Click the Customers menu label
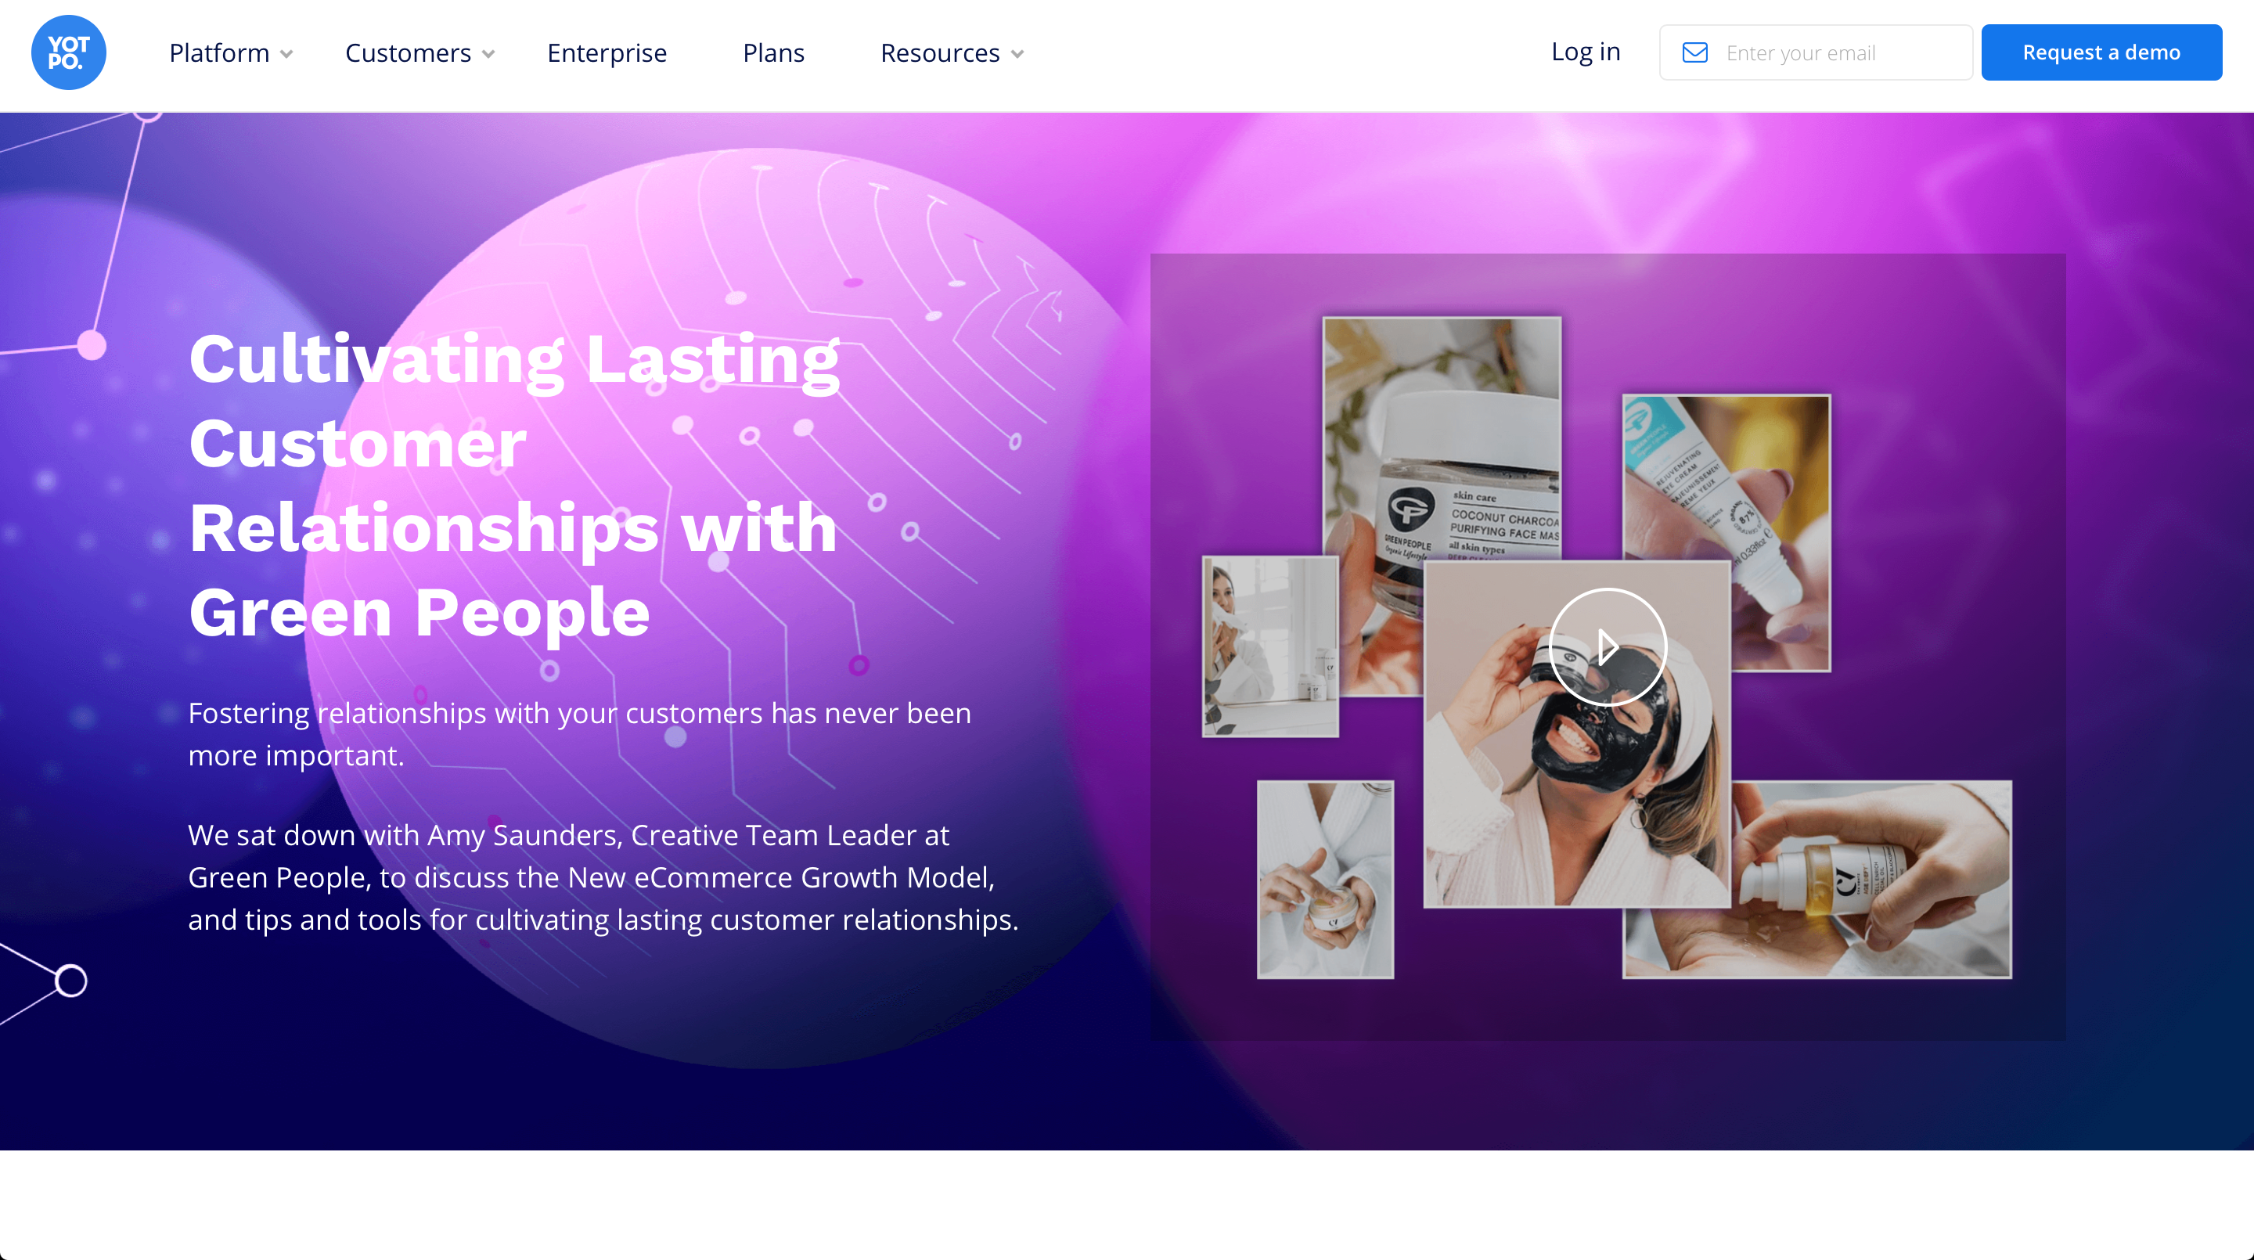This screenshot has width=2254, height=1260. coord(408,52)
